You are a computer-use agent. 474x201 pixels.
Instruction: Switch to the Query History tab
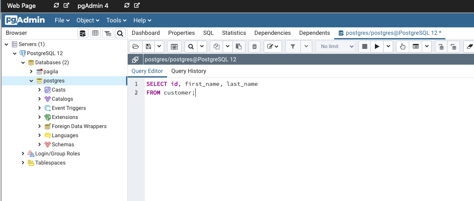[x=188, y=71]
